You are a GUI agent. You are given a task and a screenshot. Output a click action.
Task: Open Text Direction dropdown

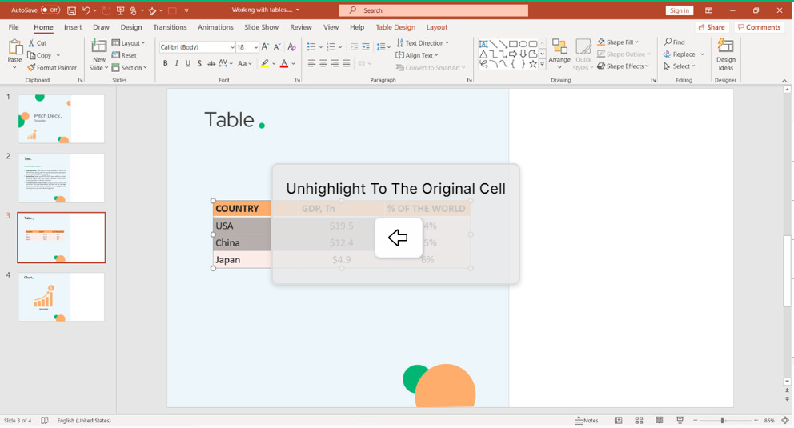click(423, 43)
